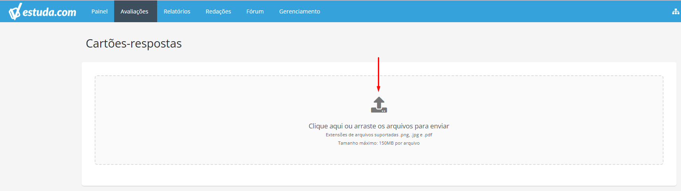This screenshot has width=681, height=191.
Task: Click the estuda.com wordmark text
Action: tap(49, 12)
